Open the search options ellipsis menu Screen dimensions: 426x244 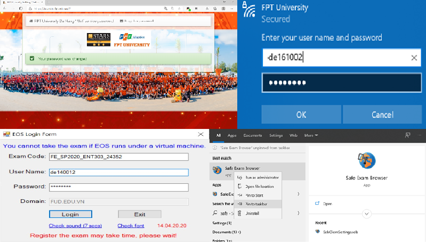pyautogui.click(x=420, y=135)
